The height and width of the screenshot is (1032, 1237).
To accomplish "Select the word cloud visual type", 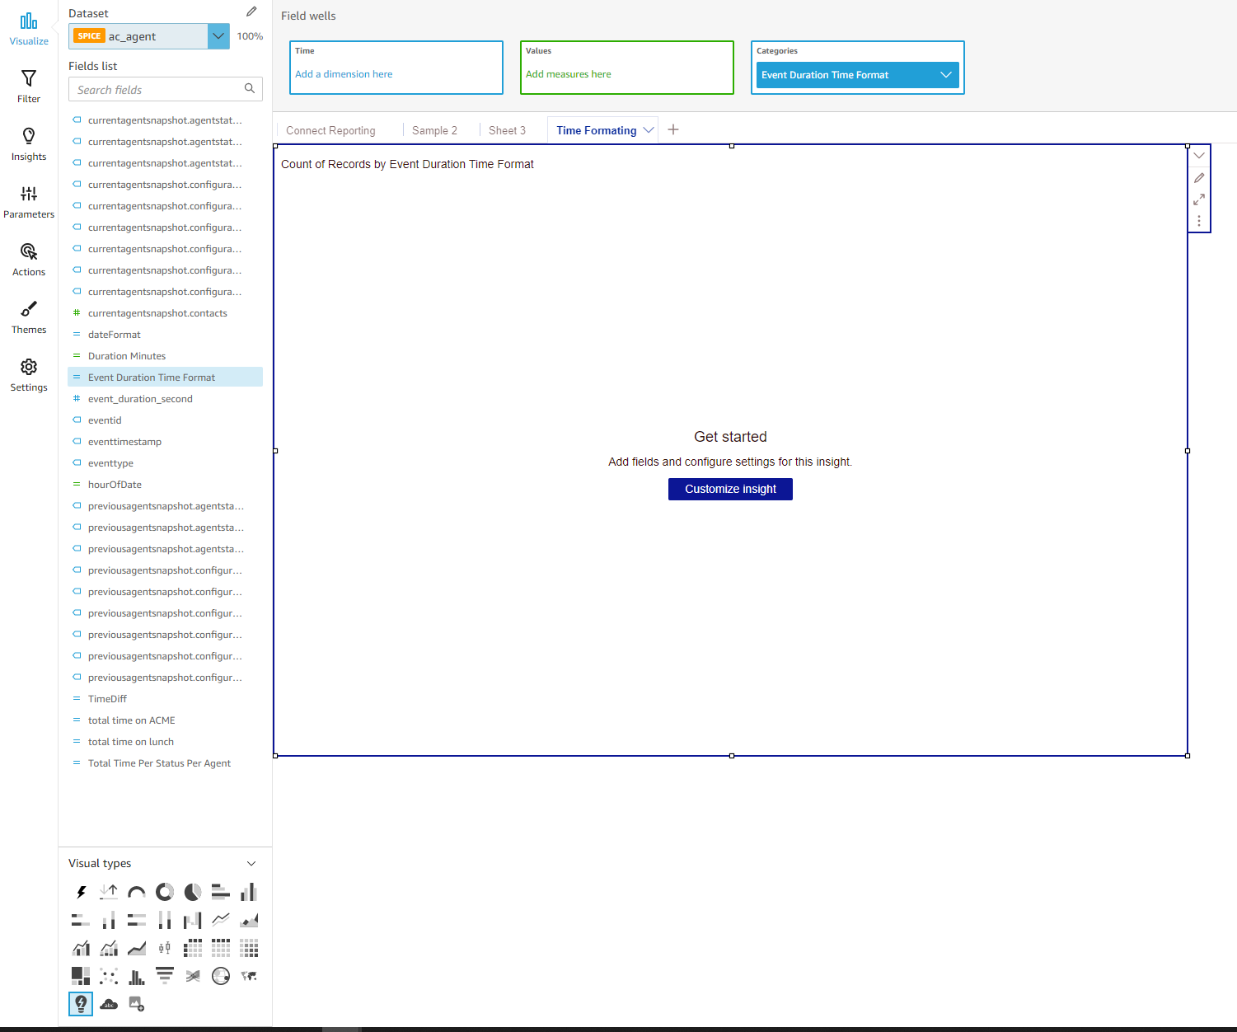I will pos(109,1004).
